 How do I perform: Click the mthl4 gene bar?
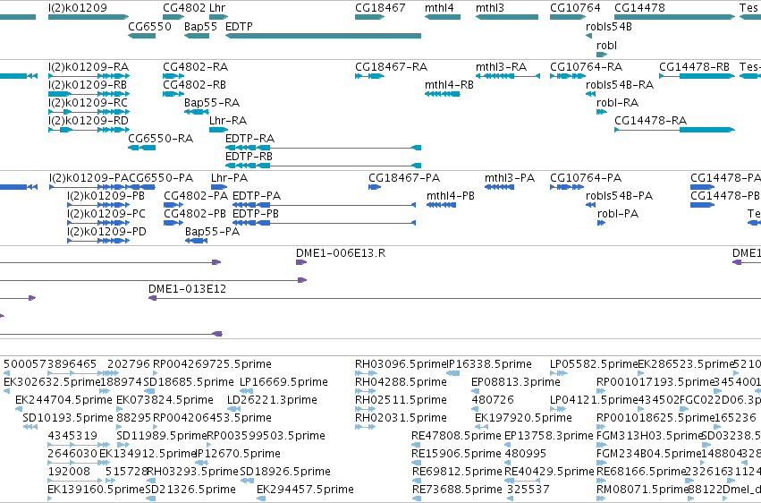pyautogui.click(x=443, y=17)
